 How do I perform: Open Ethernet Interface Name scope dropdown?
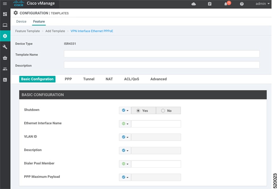125,124
